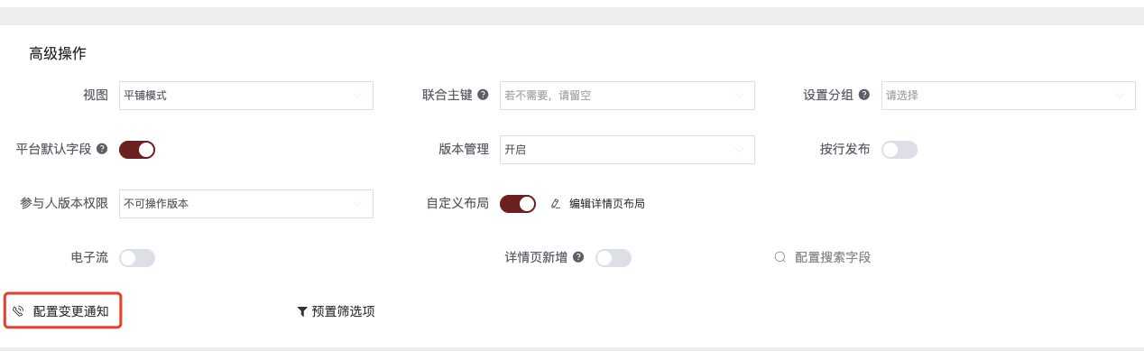
Task: Click the 编辑详情页布局 link
Action: point(607,204)
